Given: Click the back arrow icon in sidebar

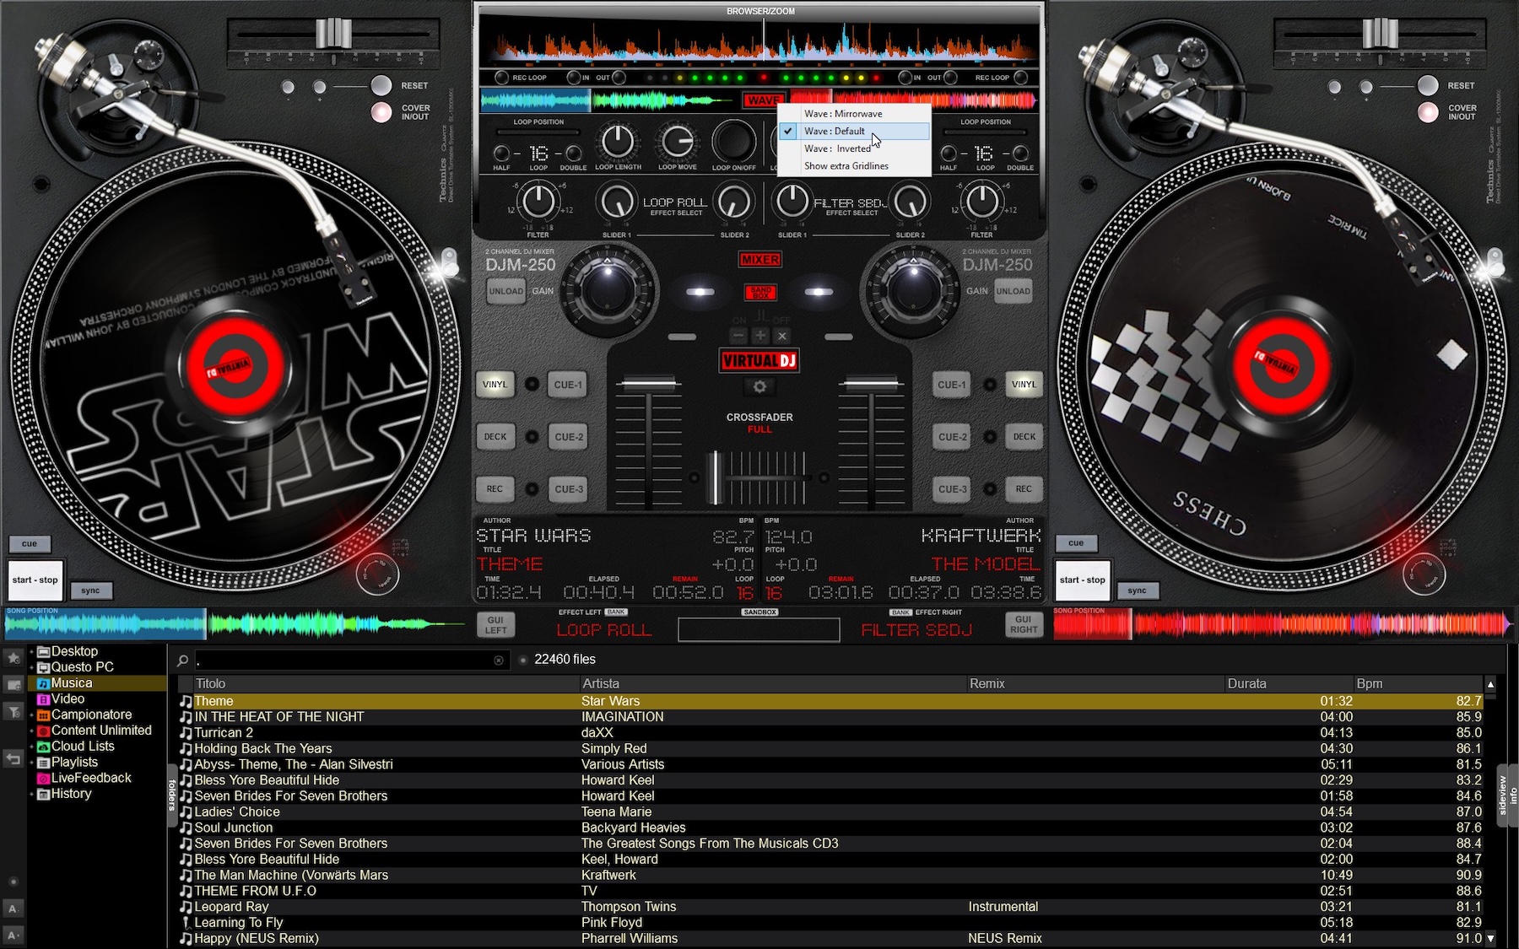Looking at the screenshot, I should point(13,754).
